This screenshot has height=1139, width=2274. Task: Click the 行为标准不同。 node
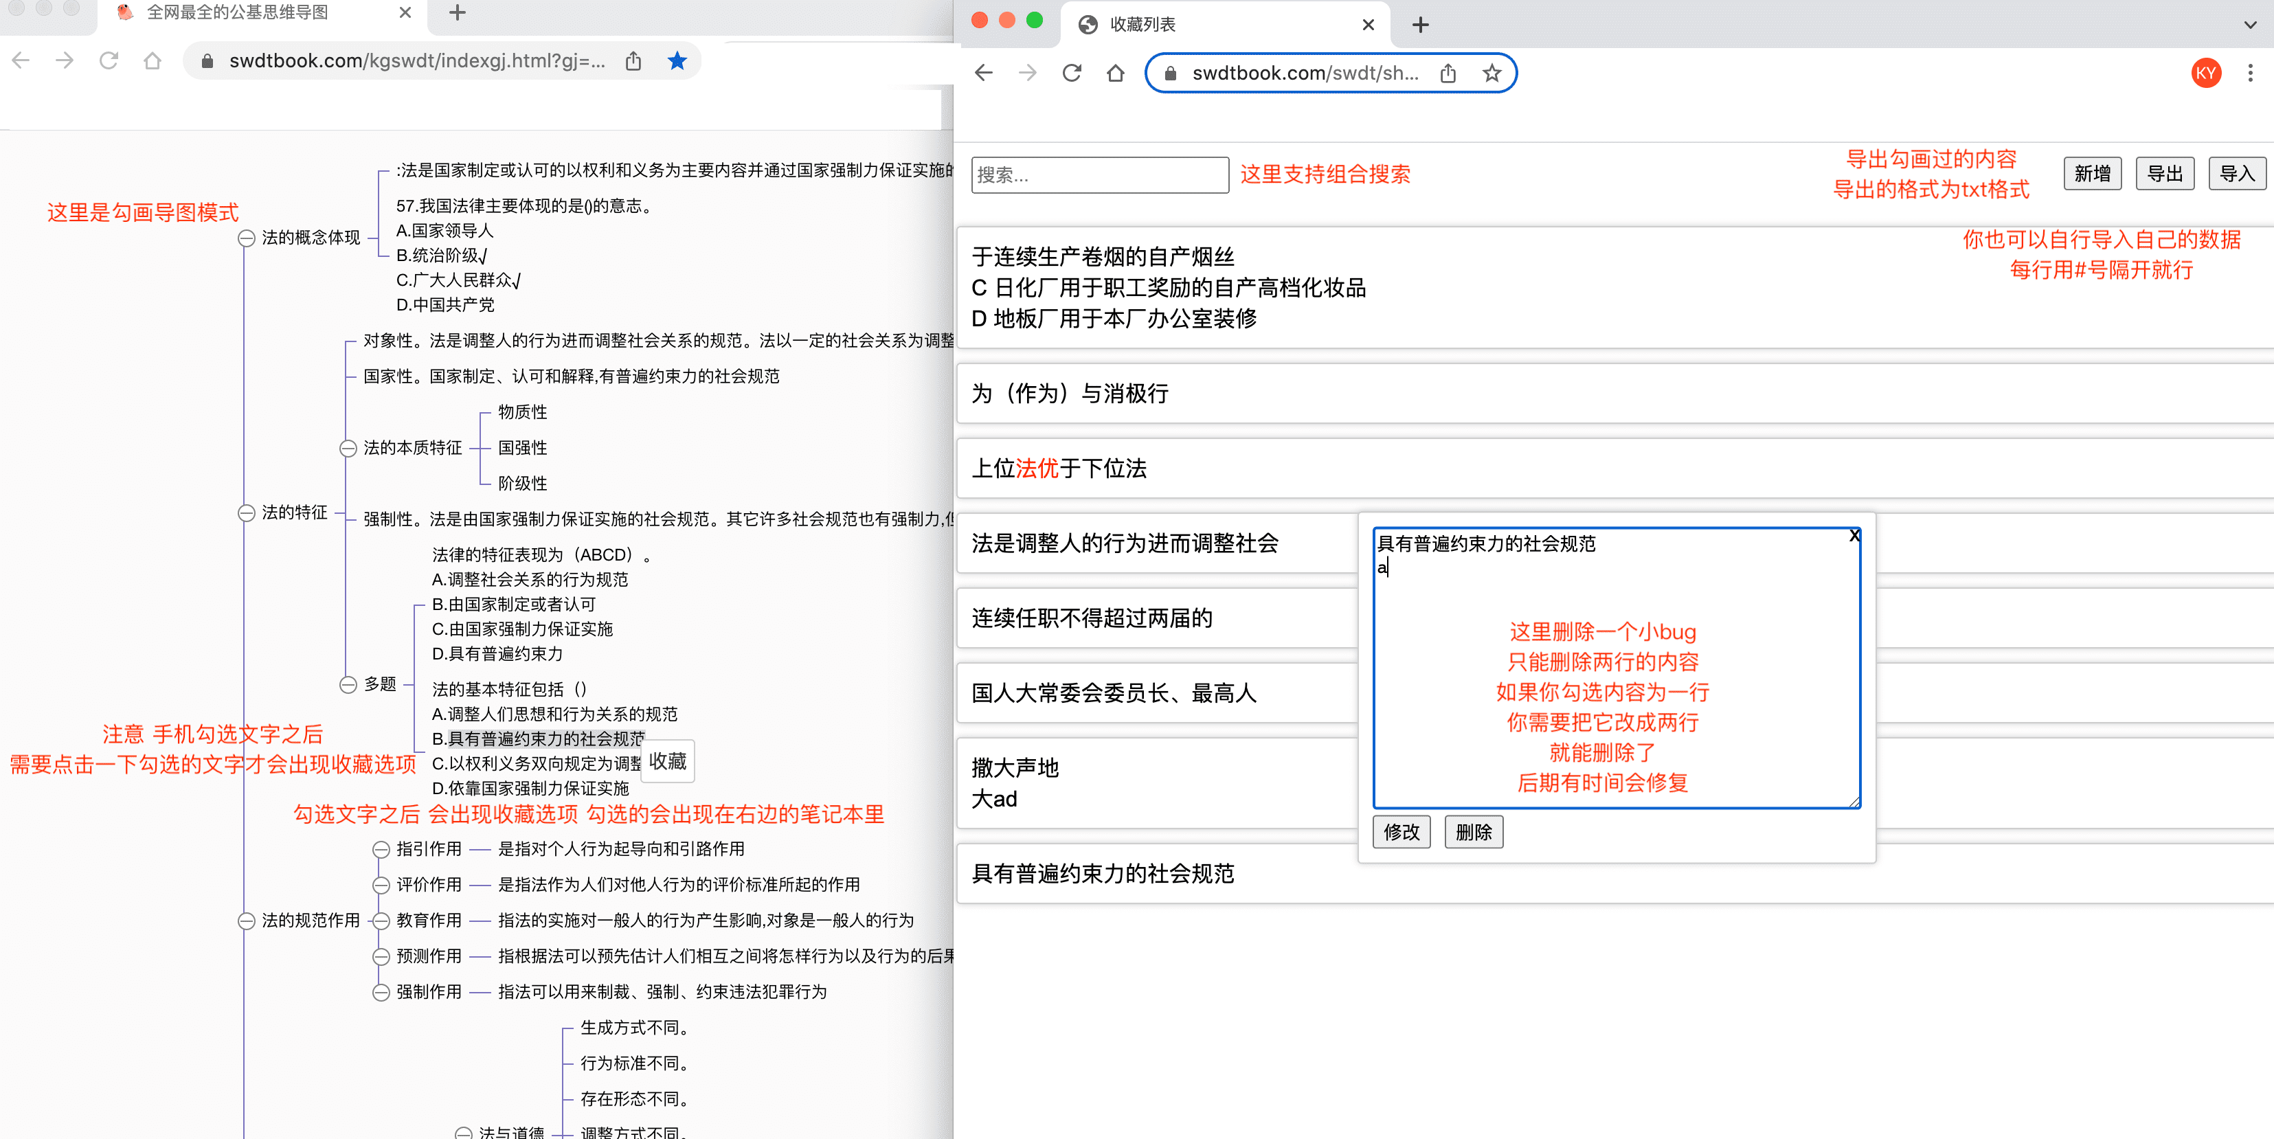click(x=635, y=1063)
